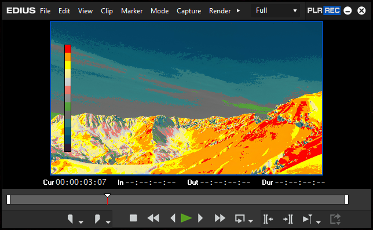373x230 pixels.
Task: Start playback with the green Play button
Action: 186,218
